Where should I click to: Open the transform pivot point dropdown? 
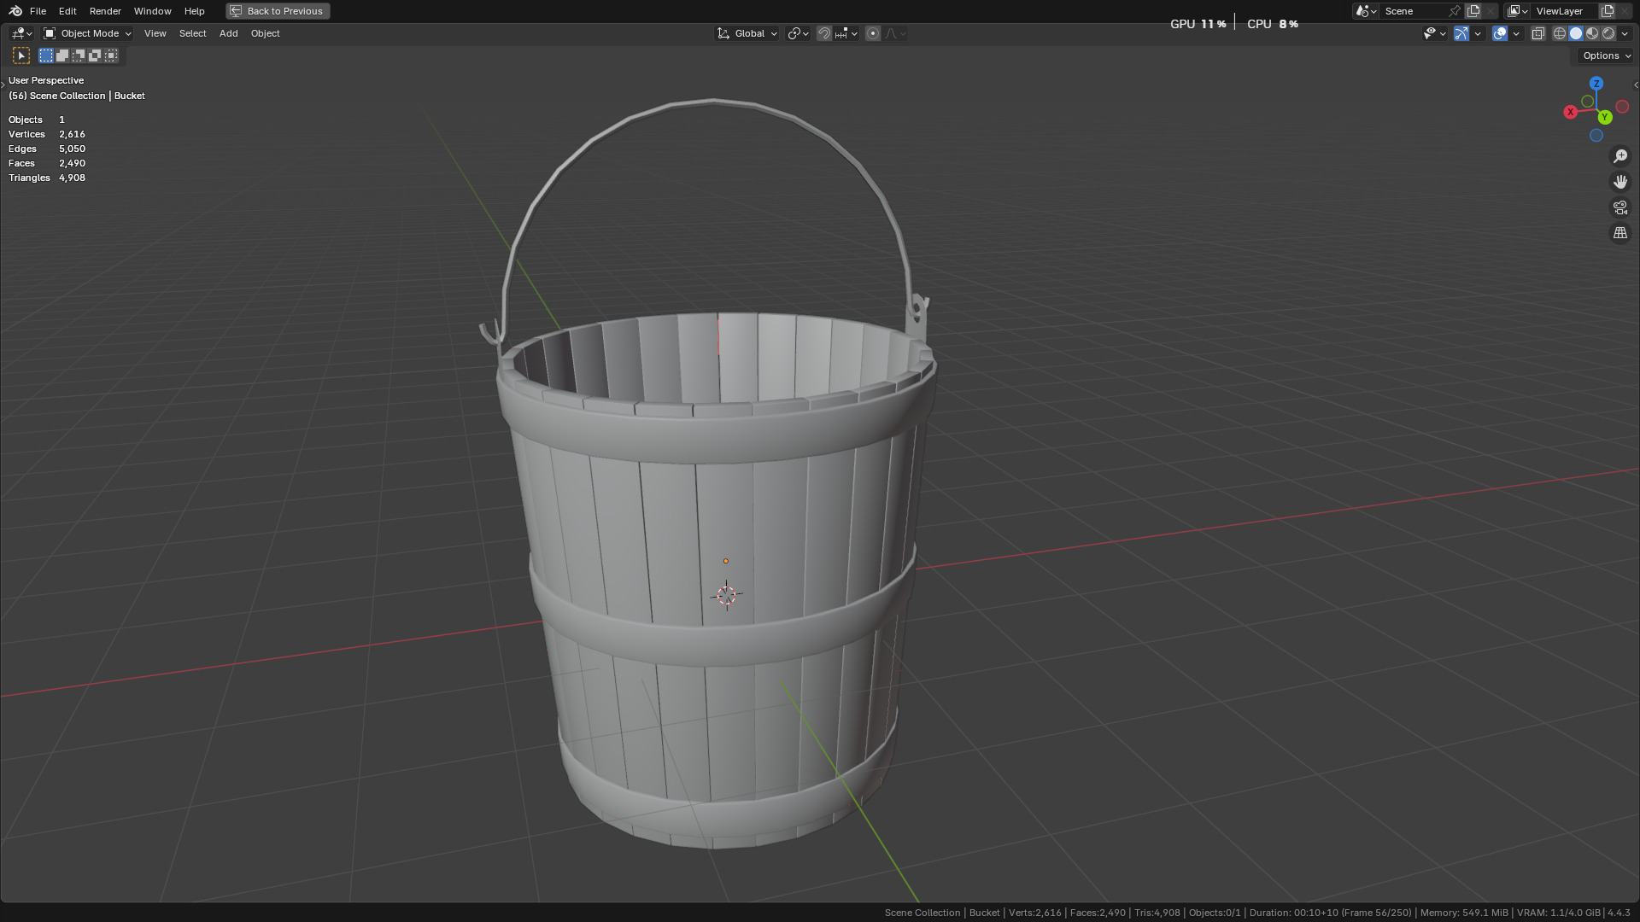pos(798,33)
